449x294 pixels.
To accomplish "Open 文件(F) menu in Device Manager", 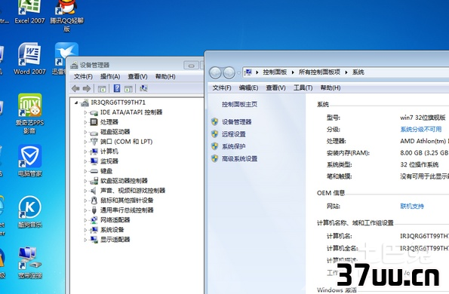I will click(83, 76).
